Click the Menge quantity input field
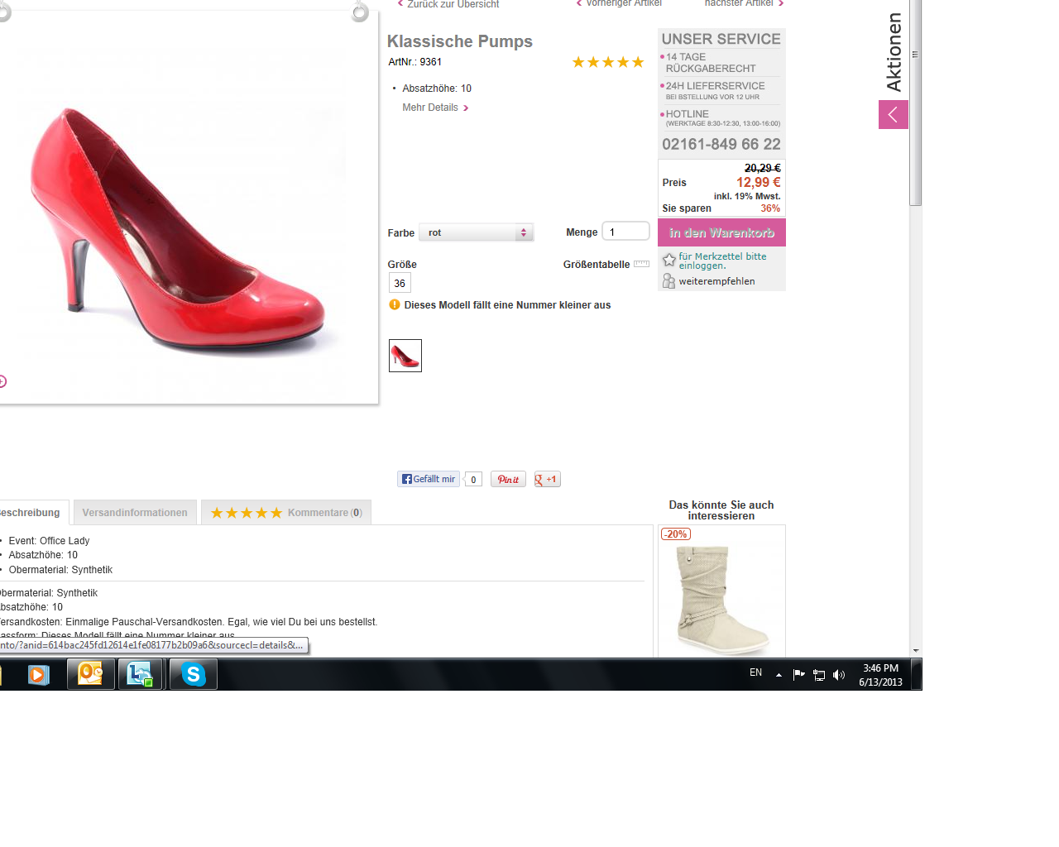The width and height of the screenshot is (1059, 847). pos(625,232)
